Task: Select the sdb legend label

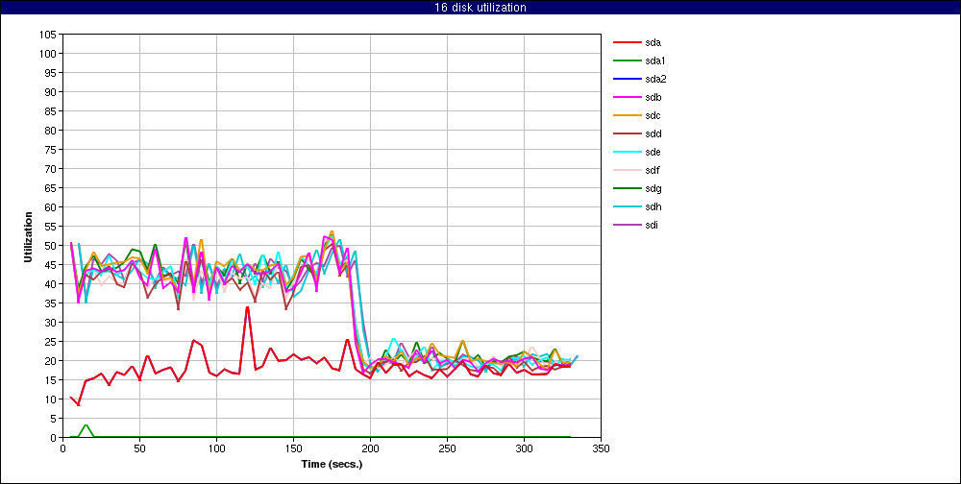Action: click(653, 97)
